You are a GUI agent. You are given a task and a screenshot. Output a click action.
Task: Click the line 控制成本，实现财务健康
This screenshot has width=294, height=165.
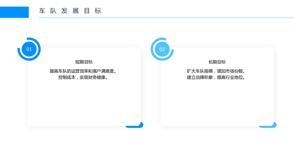coord(83,77)
